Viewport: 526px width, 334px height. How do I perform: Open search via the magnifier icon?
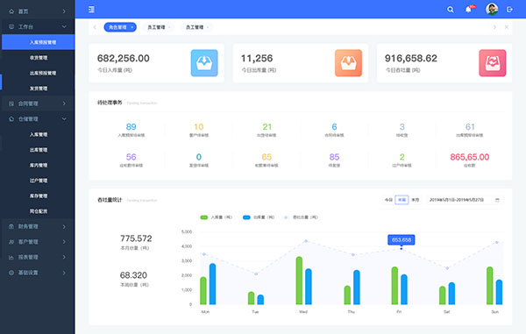tap(451, 10)
